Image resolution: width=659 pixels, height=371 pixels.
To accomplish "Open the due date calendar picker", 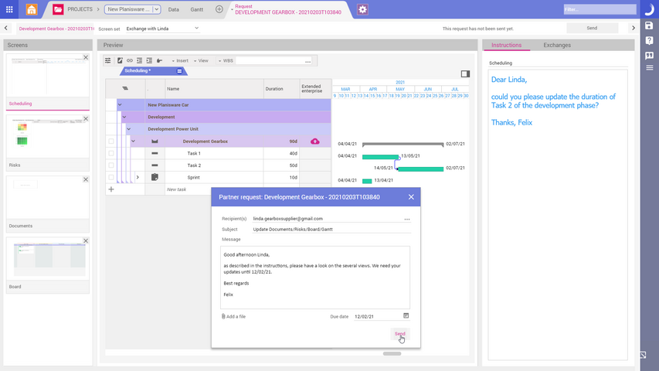I will click(406, 316).
